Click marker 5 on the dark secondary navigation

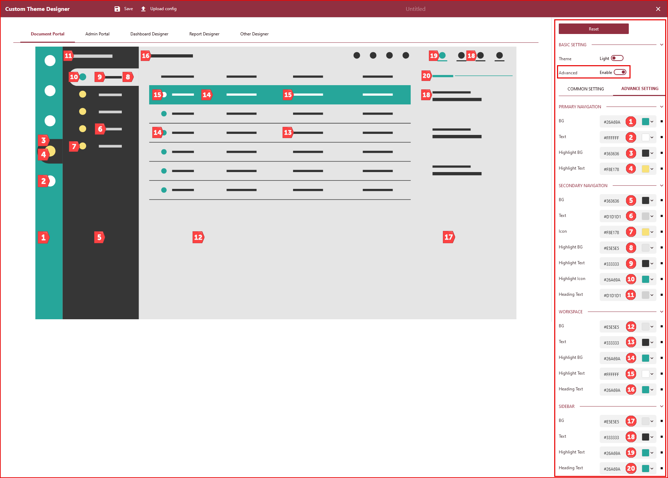(99, 237)
